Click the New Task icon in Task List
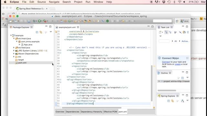The width and height of the screenshot is (207, 116). click(160, 32)
